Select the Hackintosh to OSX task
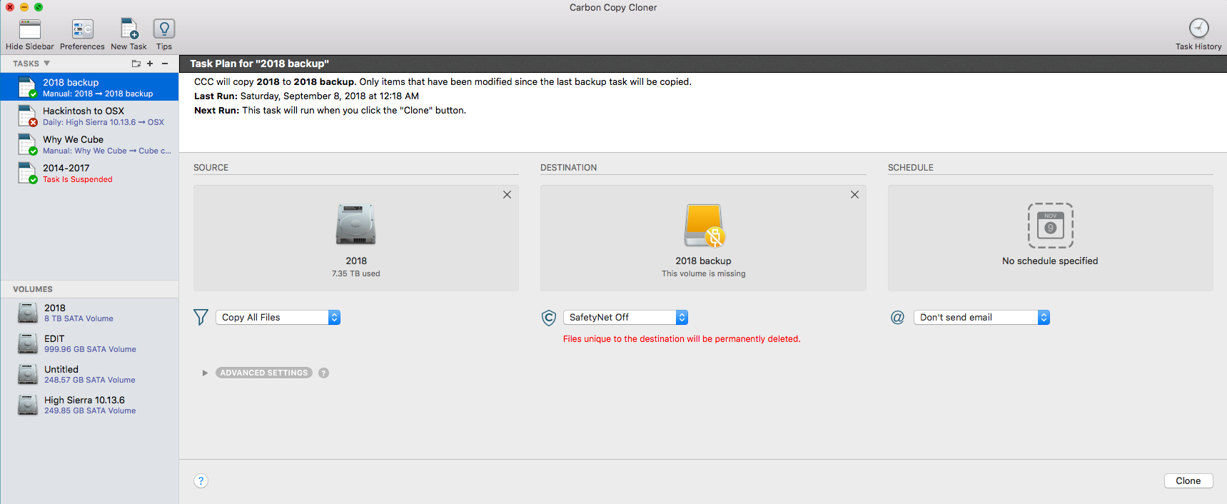 click(x=89, y=116)
